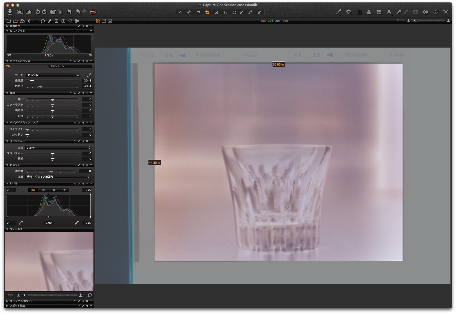The width and height of the screenshot is (456, 314).
Task: Select the 赤 red channel in levels
Action: 43,190
